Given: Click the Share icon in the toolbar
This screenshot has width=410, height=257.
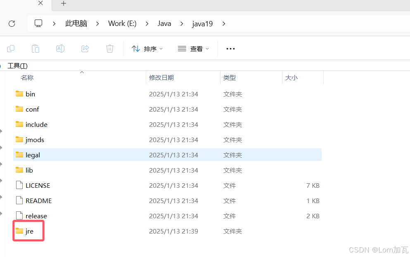Looking at the screenshot, I should point(85,49).
